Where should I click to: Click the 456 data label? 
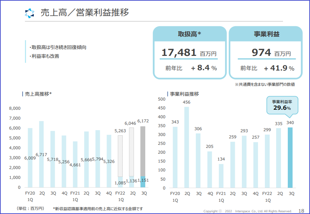(x=186, y=102)
